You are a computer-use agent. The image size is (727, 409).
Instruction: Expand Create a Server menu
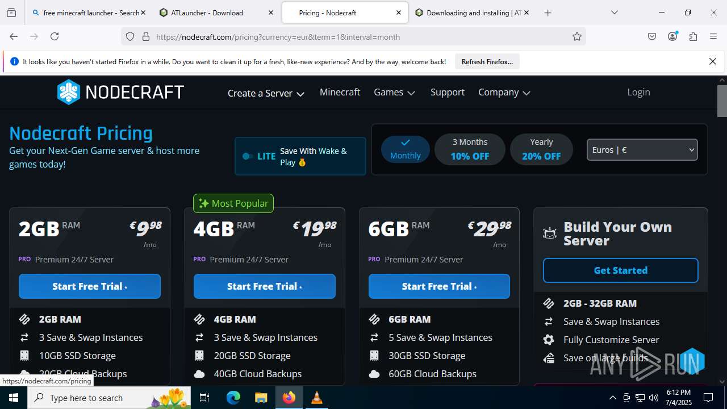(266, 93)
